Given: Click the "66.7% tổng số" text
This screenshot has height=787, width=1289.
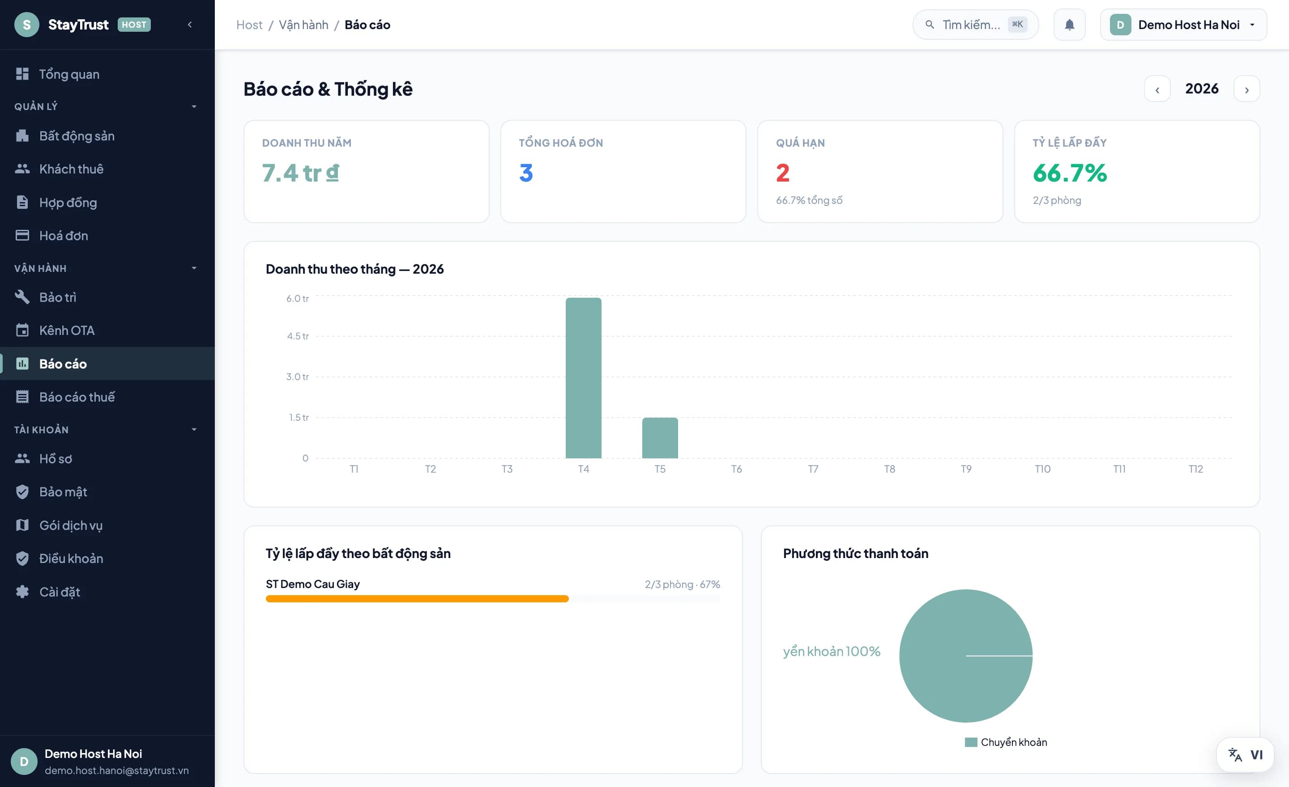Looking at the screenshot, I should pos(809,200).
